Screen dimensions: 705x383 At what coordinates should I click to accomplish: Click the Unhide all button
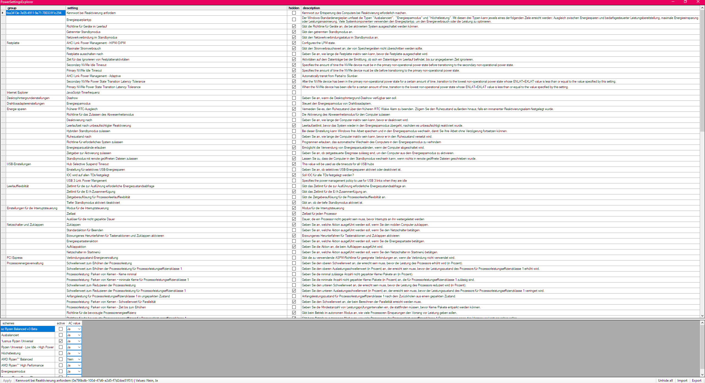(665, 381)
